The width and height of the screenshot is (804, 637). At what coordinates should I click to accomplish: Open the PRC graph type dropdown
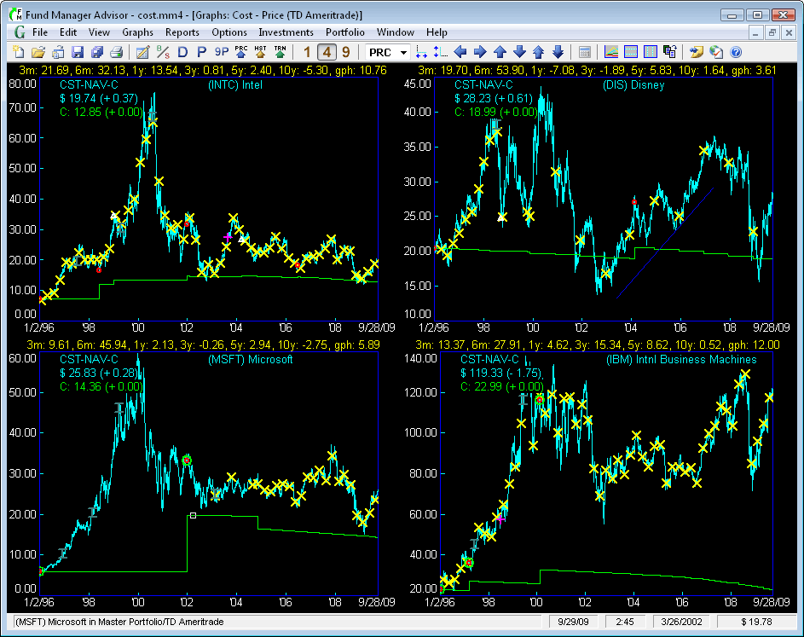click(x=403, y=52)
